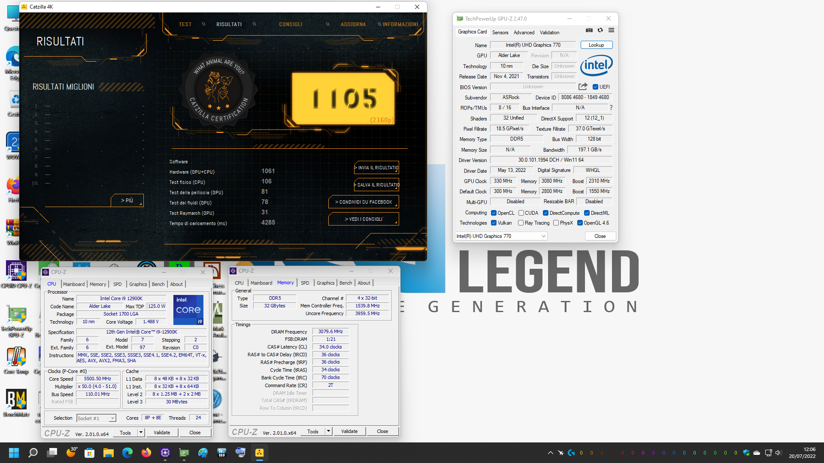This screenshot has width=824, height=463.
Task: Toggle the DirectCompute checkbox
Action: click(x=545, y=213)
